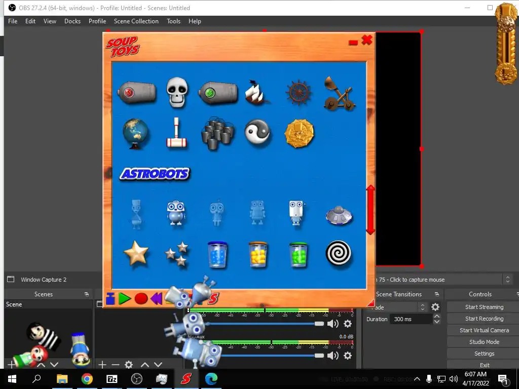The image size is (519, 389).
Task: Select the Scene entry in Scenes list
Action: [48, 304]
